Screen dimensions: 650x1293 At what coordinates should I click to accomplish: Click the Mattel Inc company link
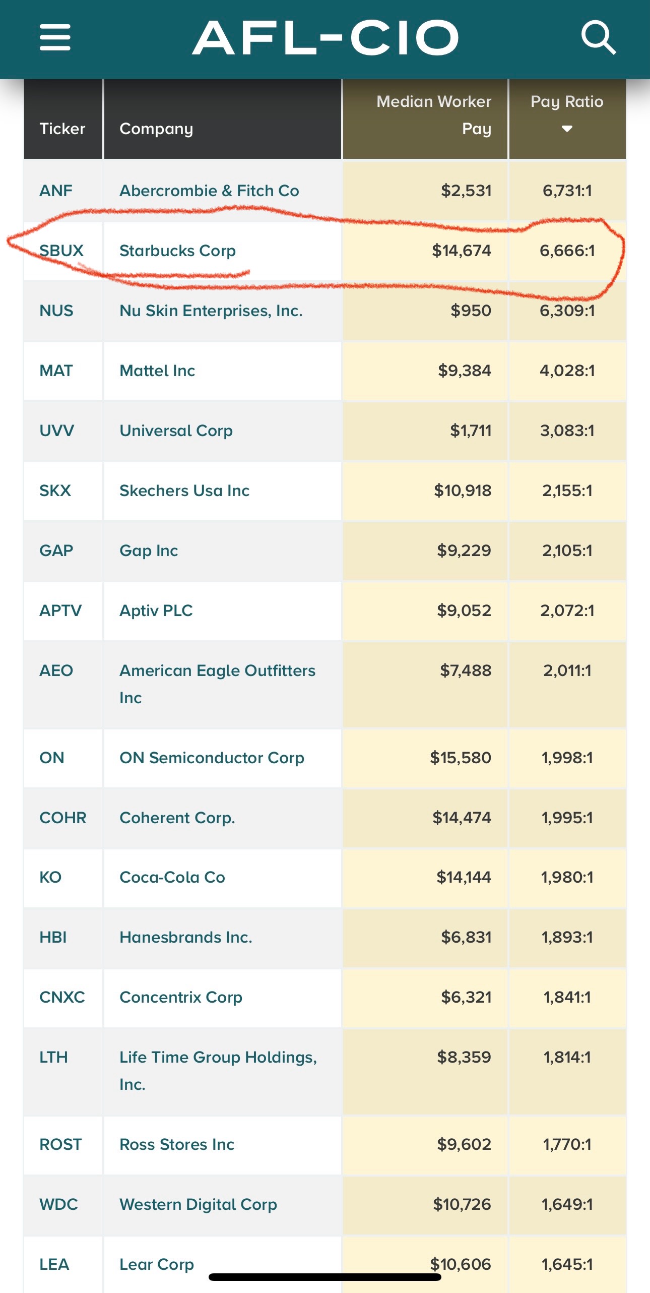(x=157, y=371)
